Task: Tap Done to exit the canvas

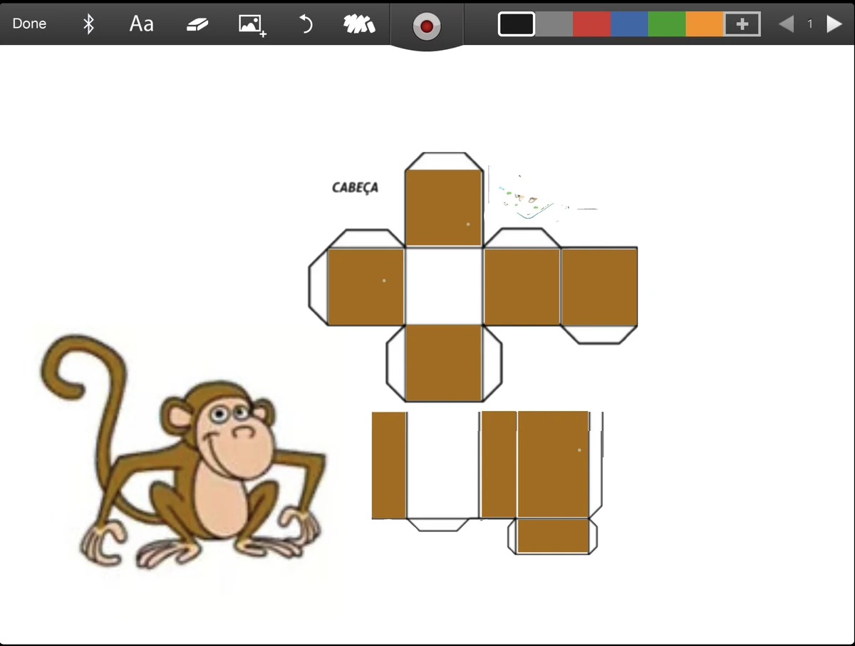Action: click(x=29, y=24)
